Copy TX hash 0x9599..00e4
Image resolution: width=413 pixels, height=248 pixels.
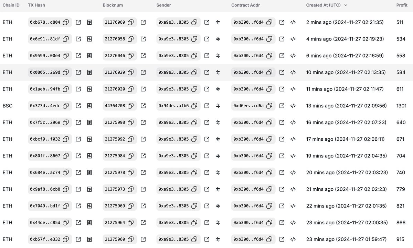click(x=66, y=56)
